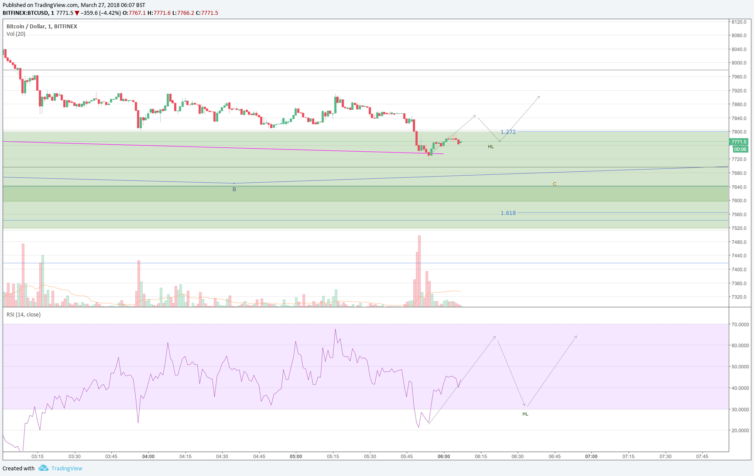The image size is (754, 476).
Task: Select the 1.272 Fibonacci level label
Action: (508, 132)
